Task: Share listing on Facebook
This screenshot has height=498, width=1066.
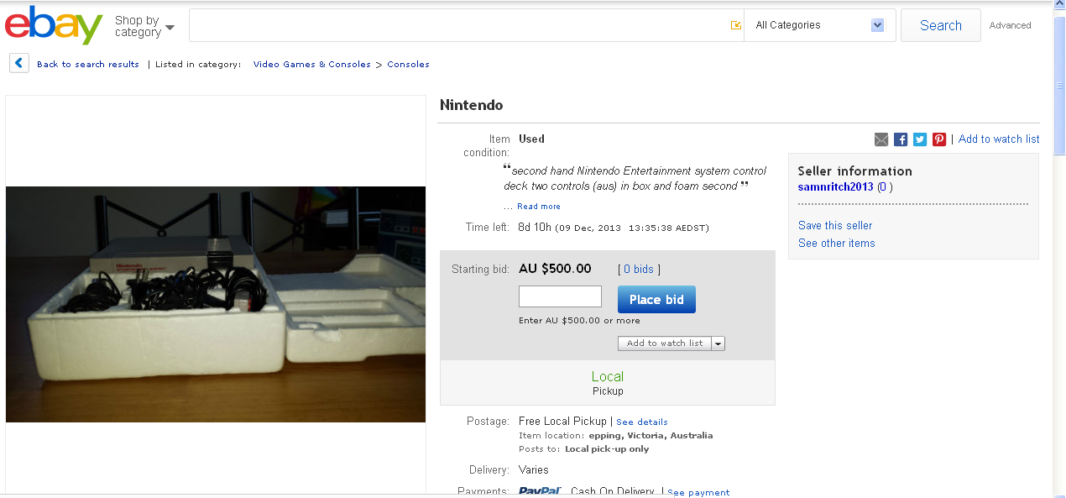Action: tap(901, 139)
